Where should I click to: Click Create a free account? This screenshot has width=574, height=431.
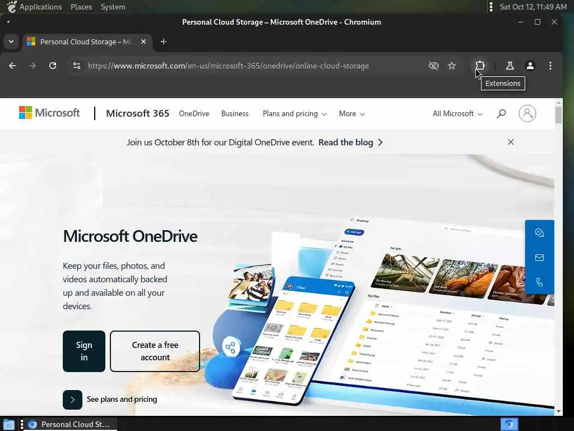point(155,351)
